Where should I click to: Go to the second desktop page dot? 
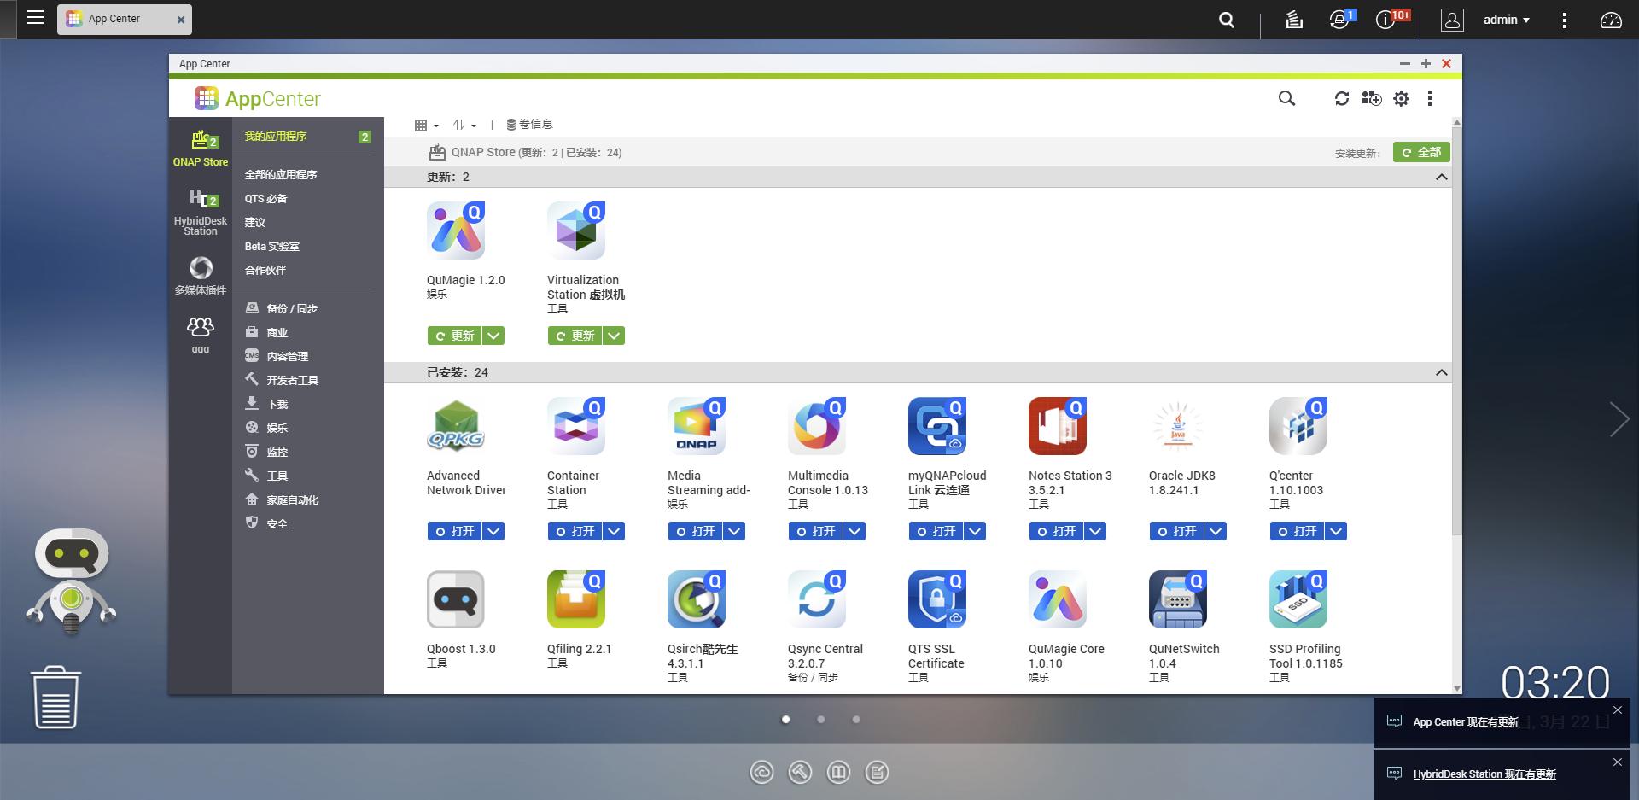click(821, 720)
